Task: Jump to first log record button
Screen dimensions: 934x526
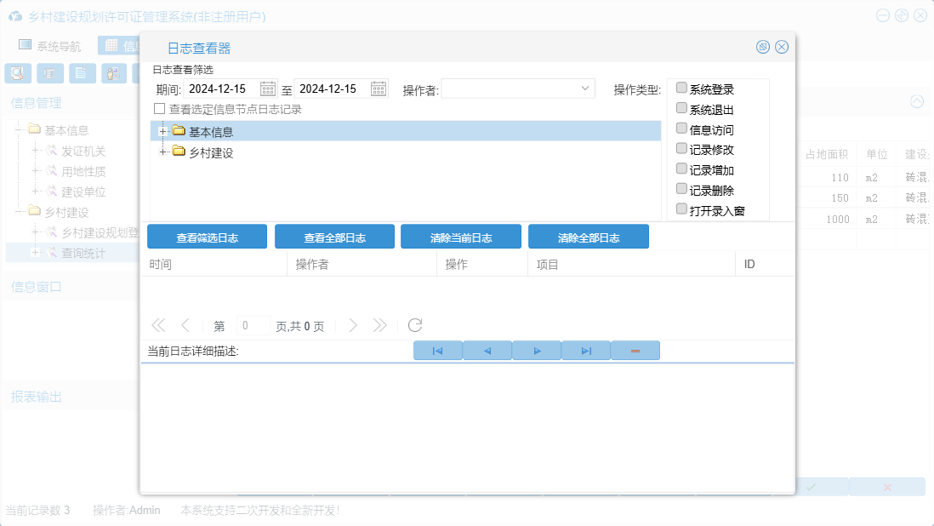Action: pos(437,351)
